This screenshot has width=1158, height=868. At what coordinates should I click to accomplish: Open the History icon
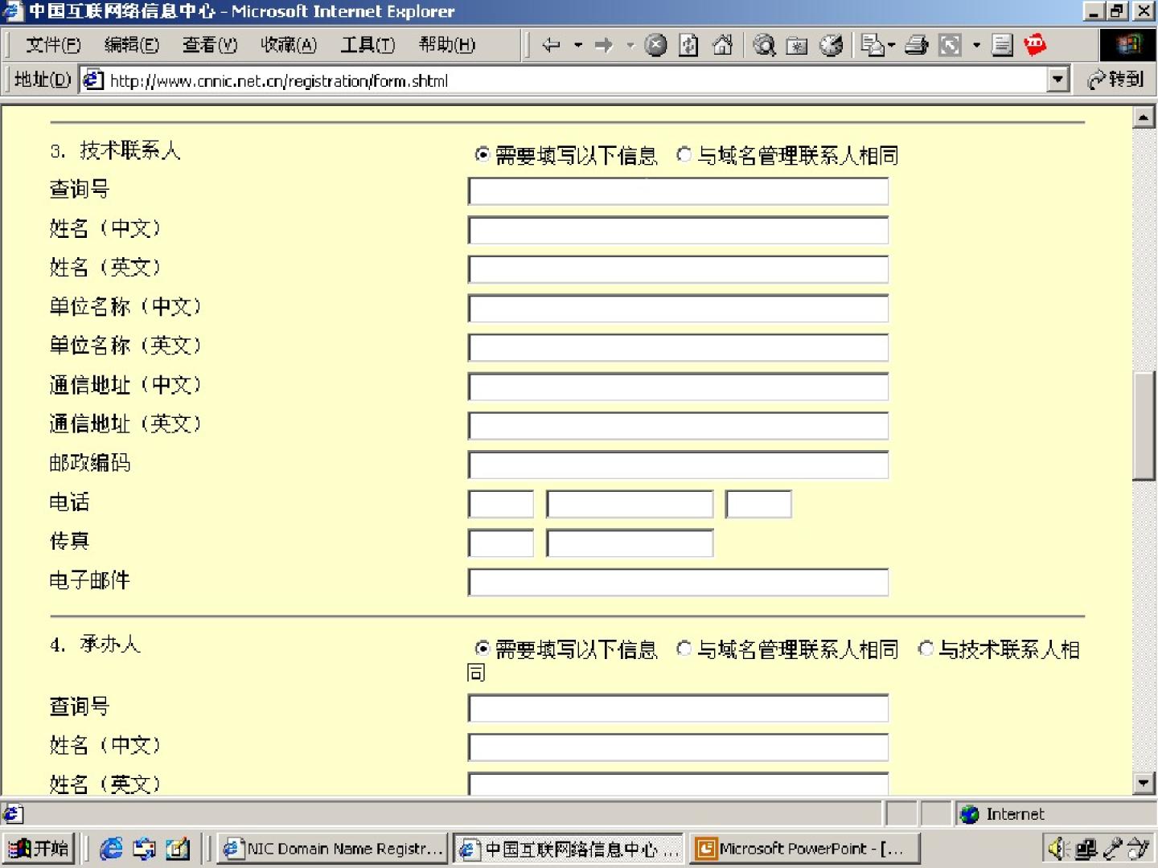pyautogui.click(x=831, y=45)
